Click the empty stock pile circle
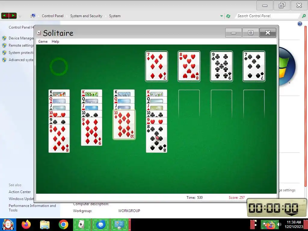The width and height of the screenshot is (308, 231). click(x=59, y=66)
